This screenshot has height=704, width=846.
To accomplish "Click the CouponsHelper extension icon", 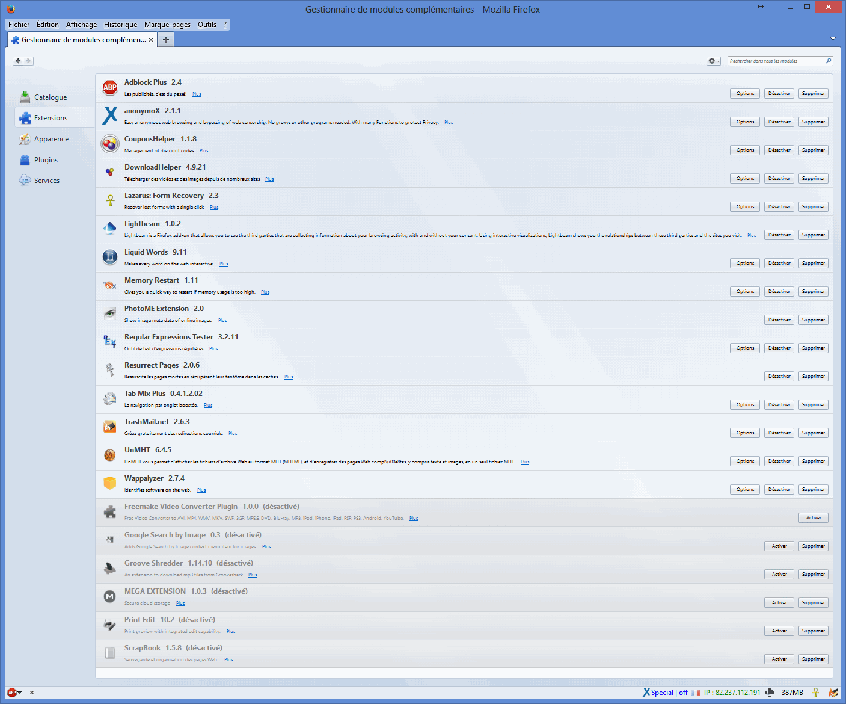I will pos(110,144).
